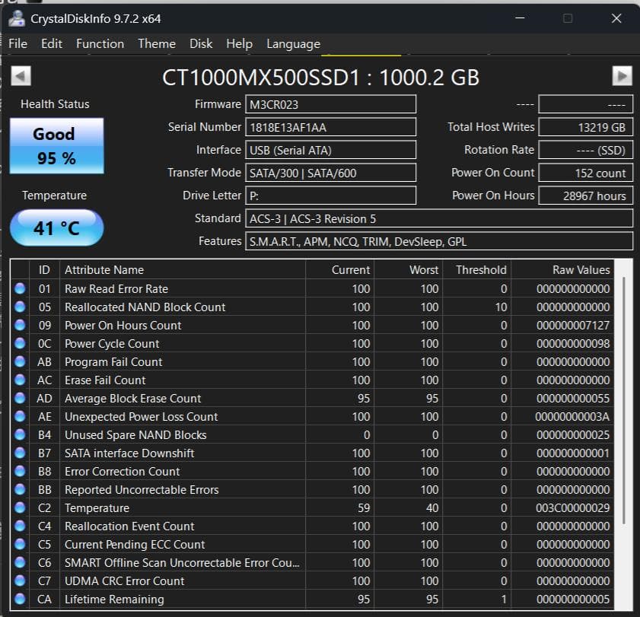Open the Function menu
This screenshot has height=617, width=640.
99,43
